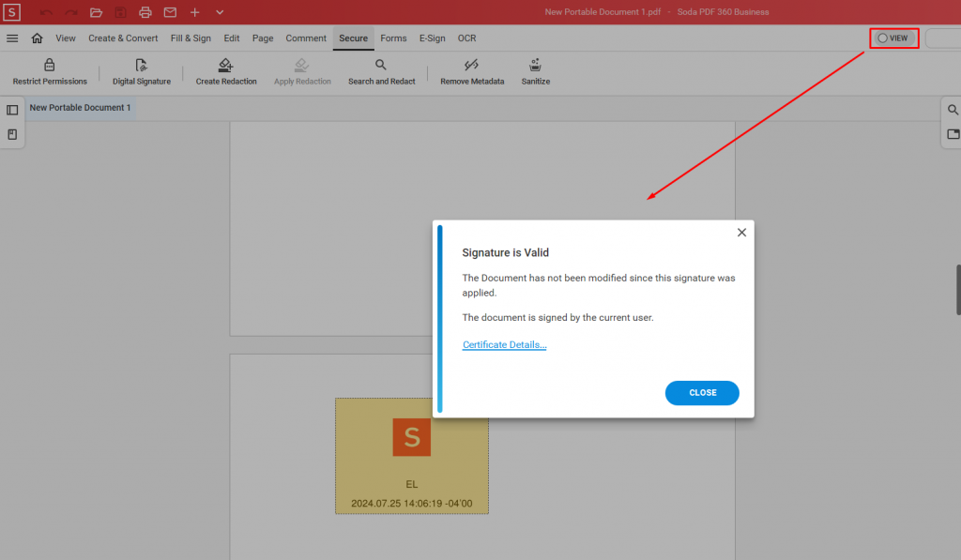Create new document with plus icon
This screenshot has width=961, height=560.
pyautogui.click(x=195, y=12)
